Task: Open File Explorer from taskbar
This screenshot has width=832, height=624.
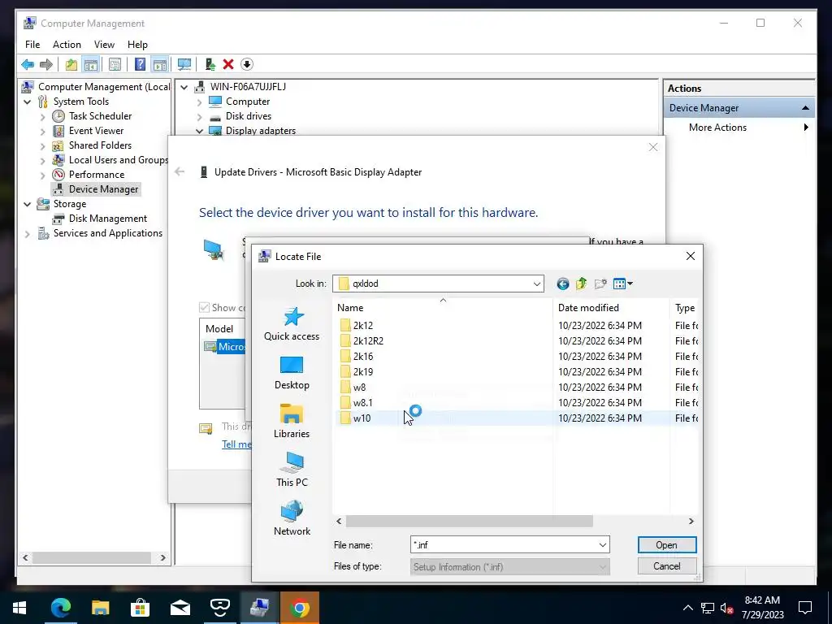Action: 100,608
